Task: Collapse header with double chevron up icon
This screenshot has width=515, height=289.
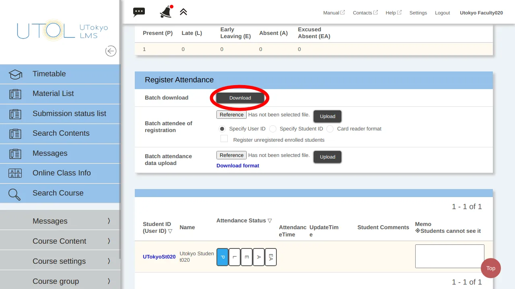Action: click(x=183, y=12)
